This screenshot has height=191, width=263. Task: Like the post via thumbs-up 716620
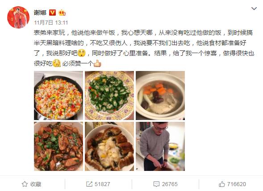222,184
